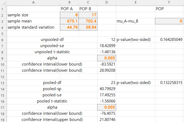Click the 'mu_A-mu_B' label cell
This screenshot has height=122, width=184.
136,21
